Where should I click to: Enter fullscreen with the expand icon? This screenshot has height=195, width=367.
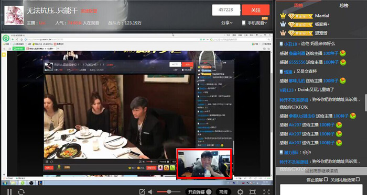pyautogui.click(x=266, y=192)
